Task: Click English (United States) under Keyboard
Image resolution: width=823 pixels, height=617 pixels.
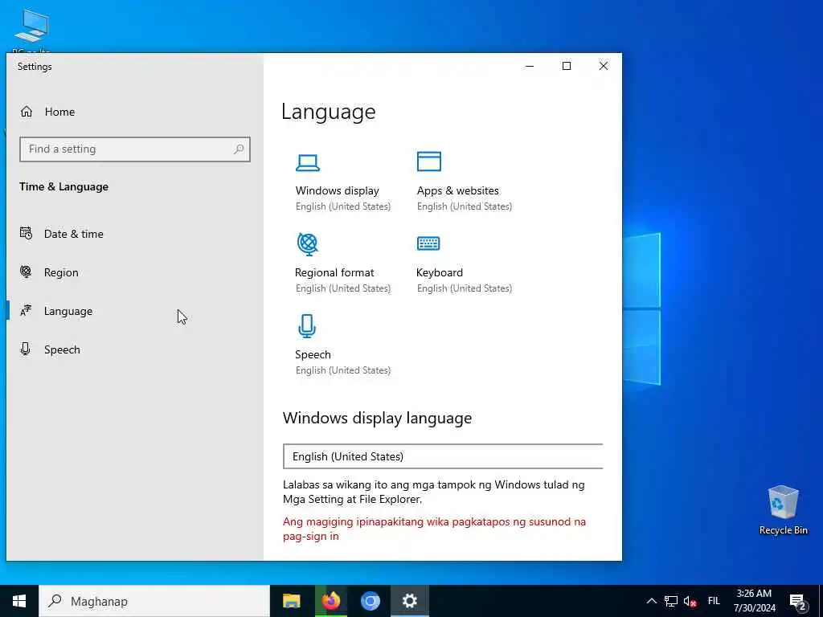Action: [465, 288]
